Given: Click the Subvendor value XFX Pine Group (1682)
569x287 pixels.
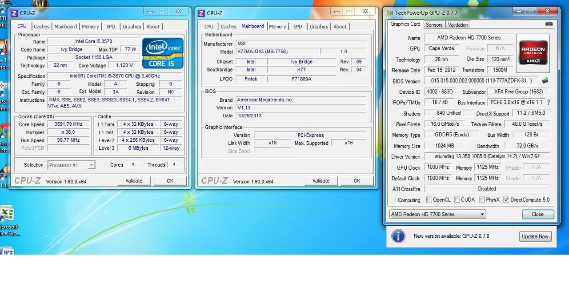Looking at the screenshot, I should tap(518, 92).
